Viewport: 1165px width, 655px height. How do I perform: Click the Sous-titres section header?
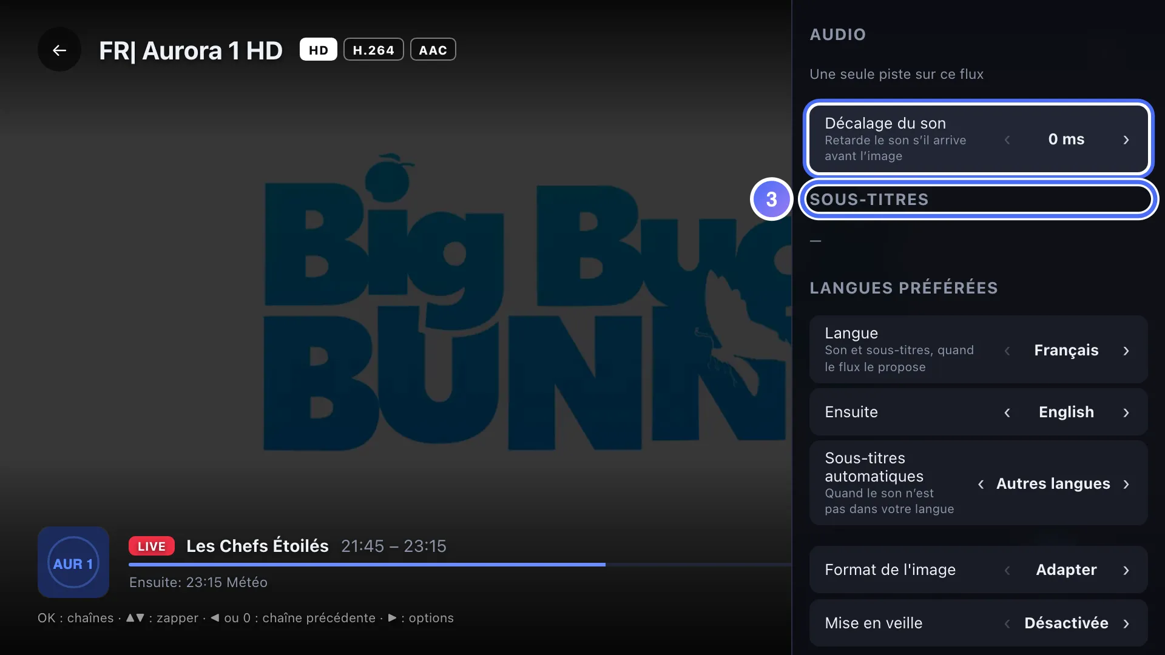point(869,200)
